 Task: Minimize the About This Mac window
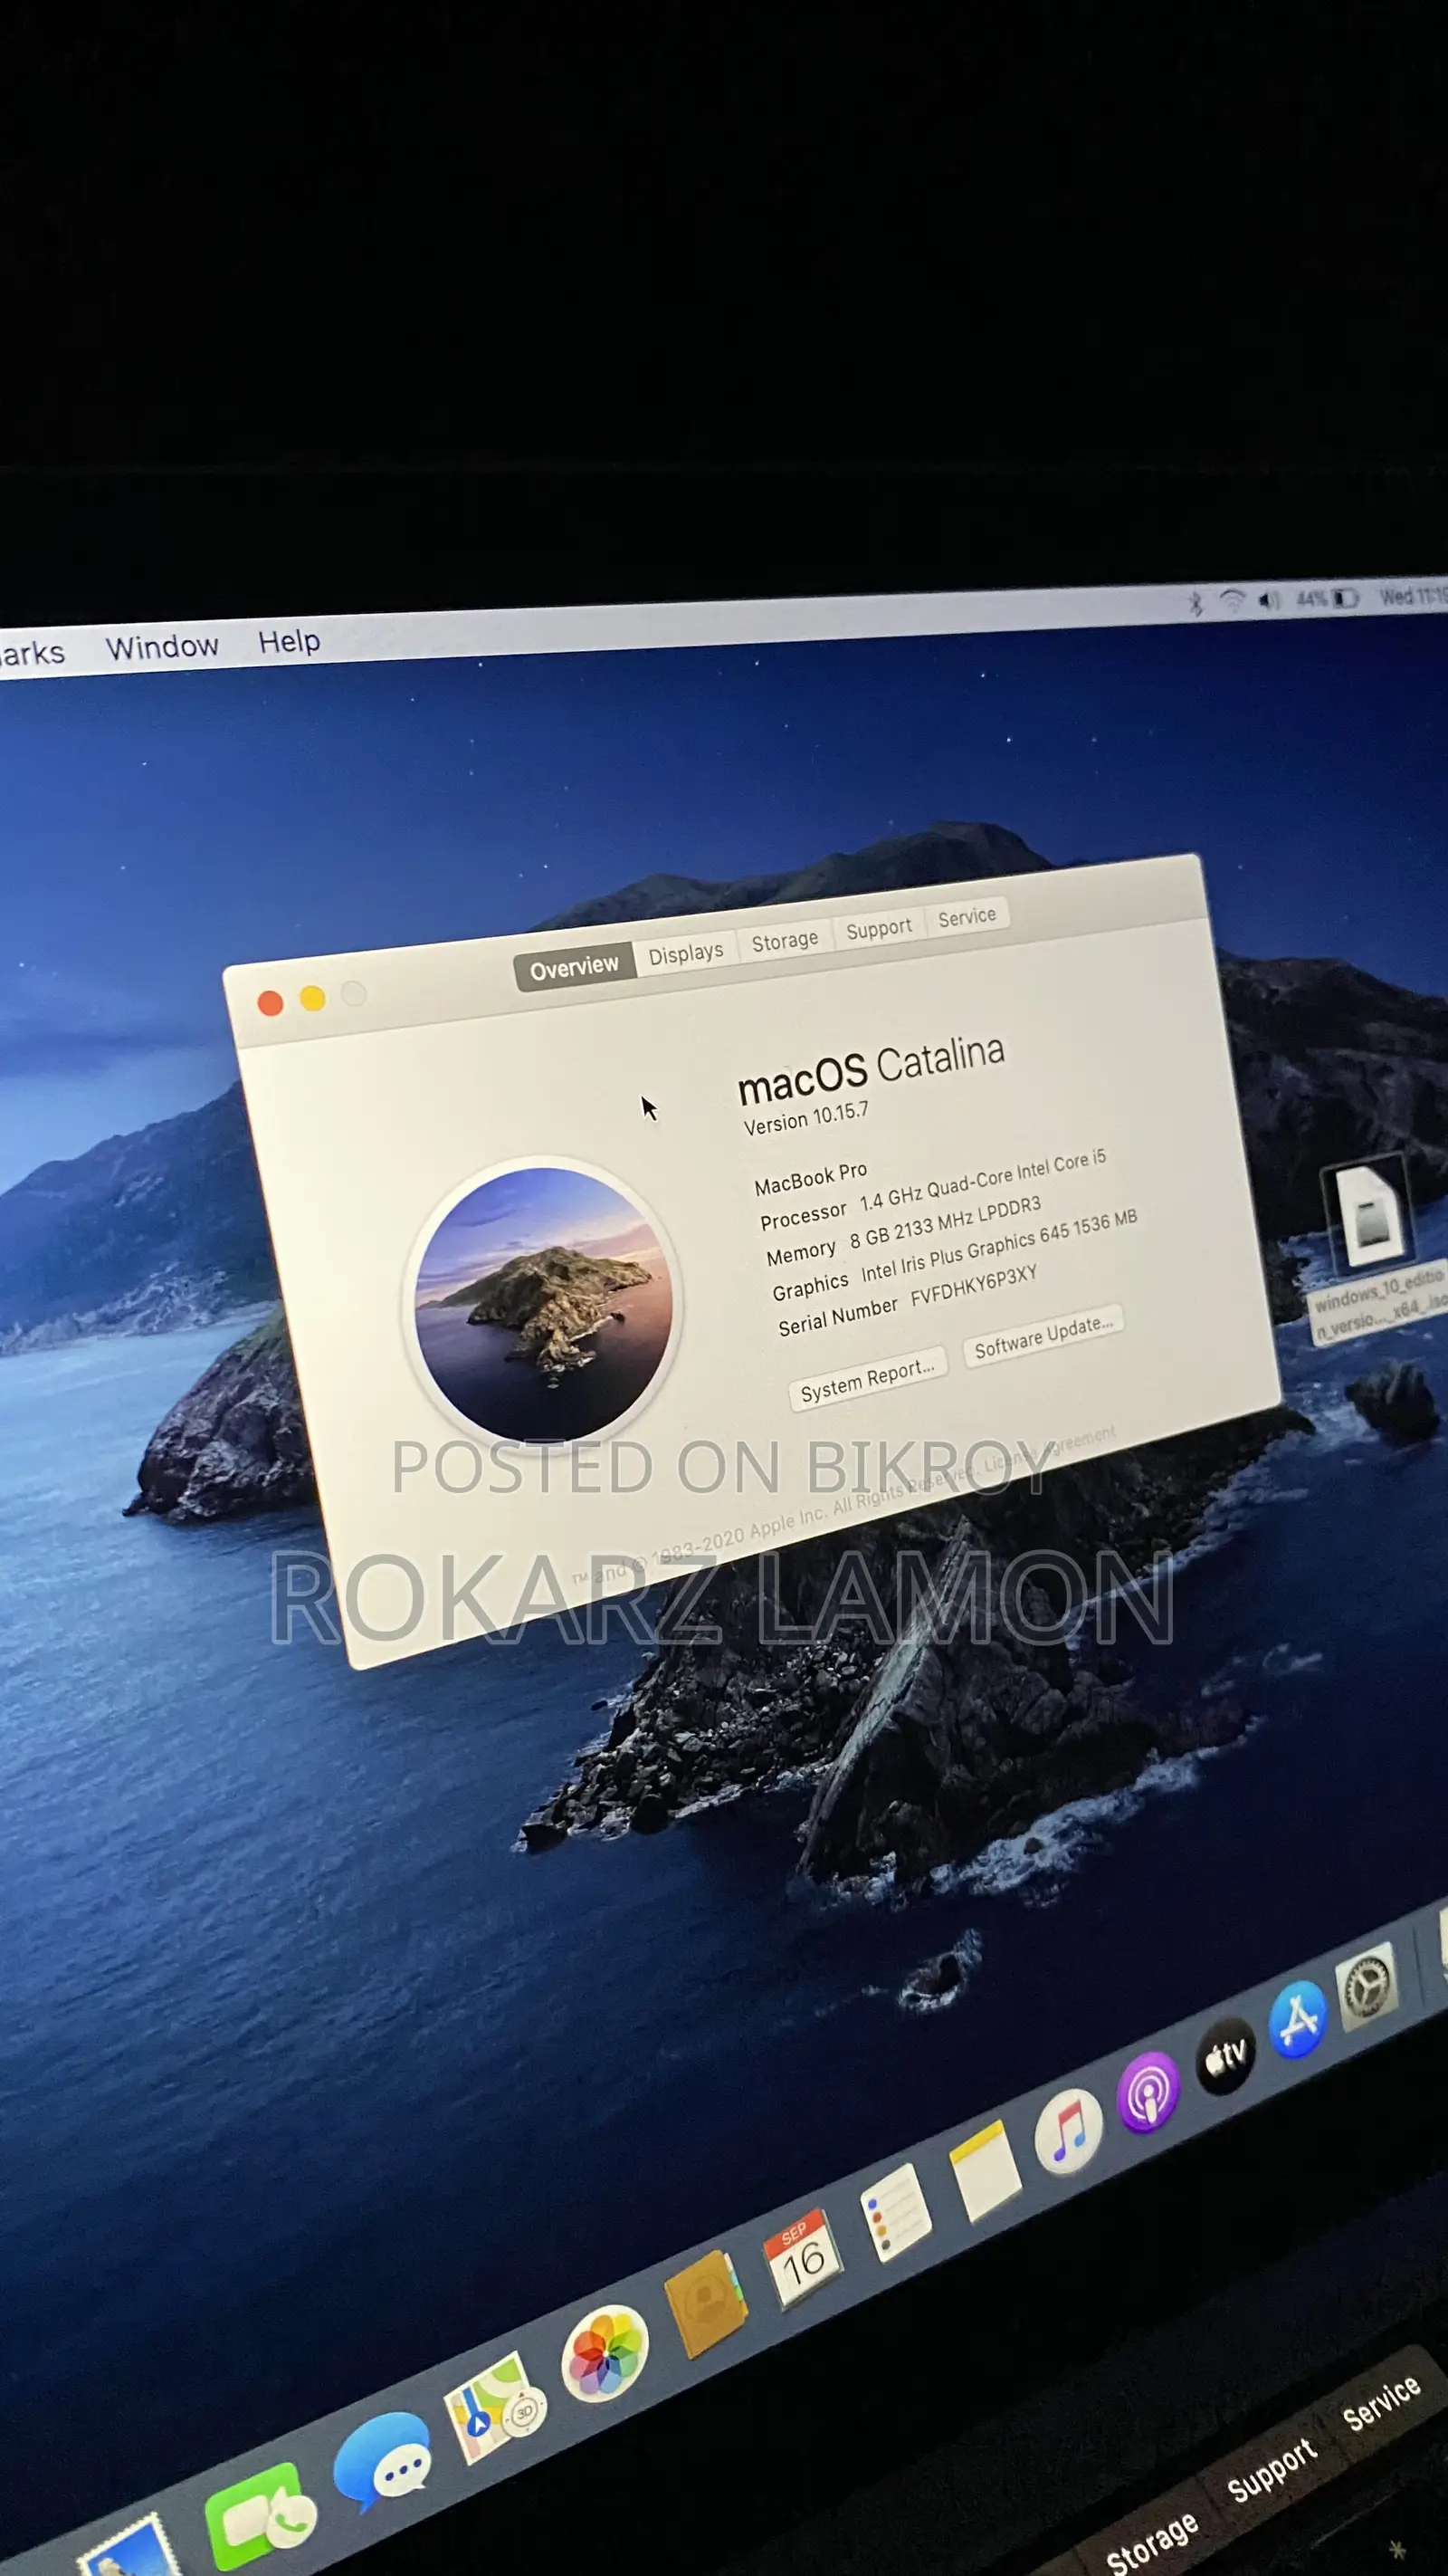coord(313,998)
